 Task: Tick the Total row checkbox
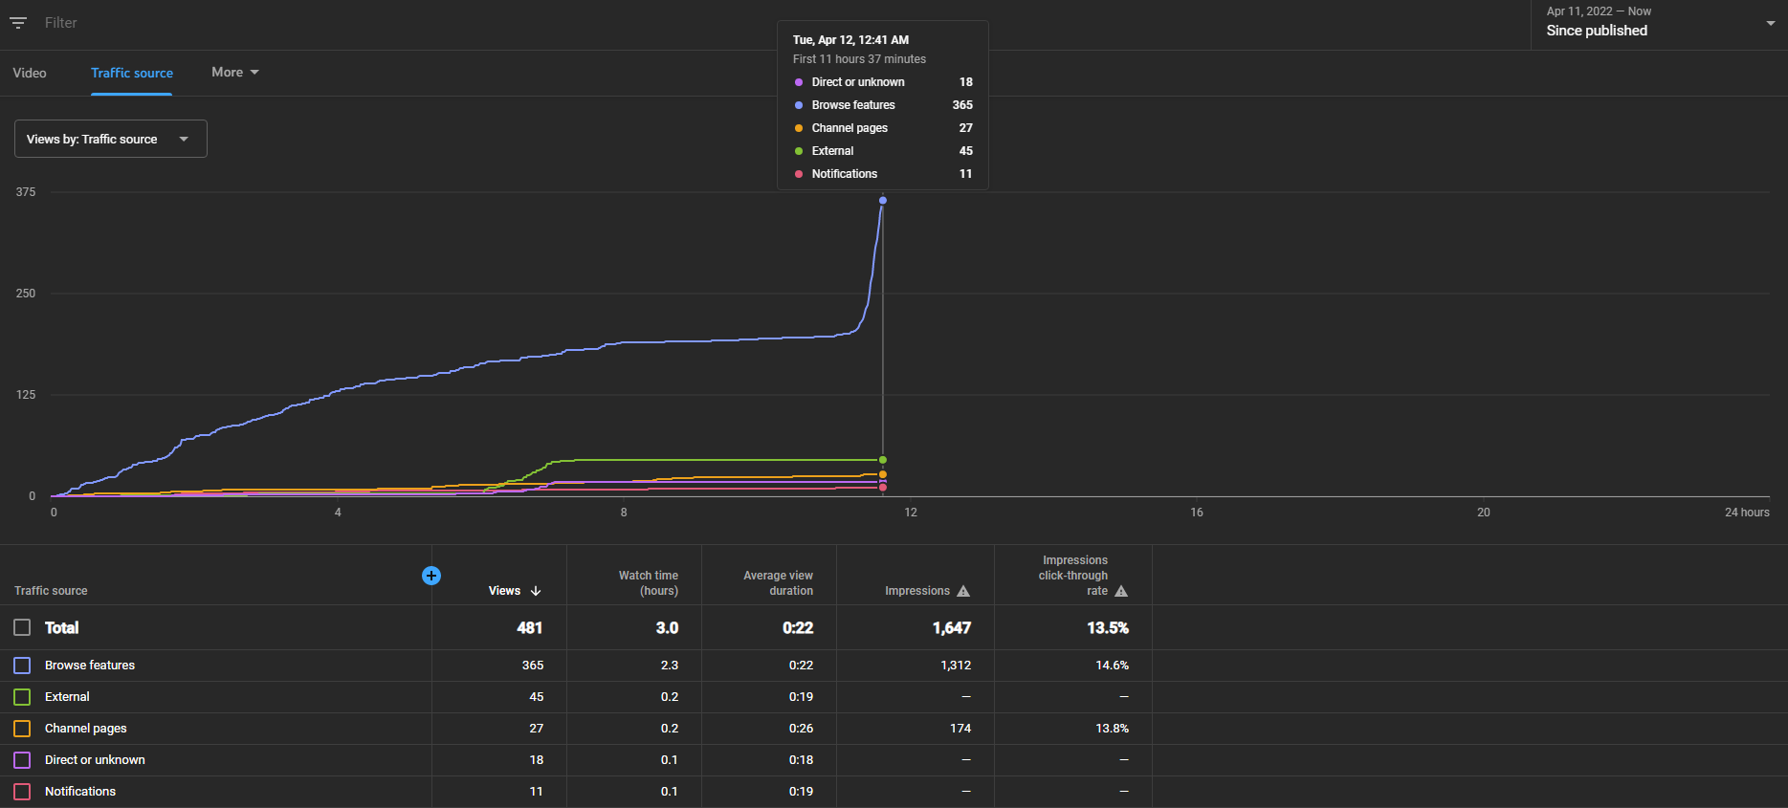(x=22, y=627)
